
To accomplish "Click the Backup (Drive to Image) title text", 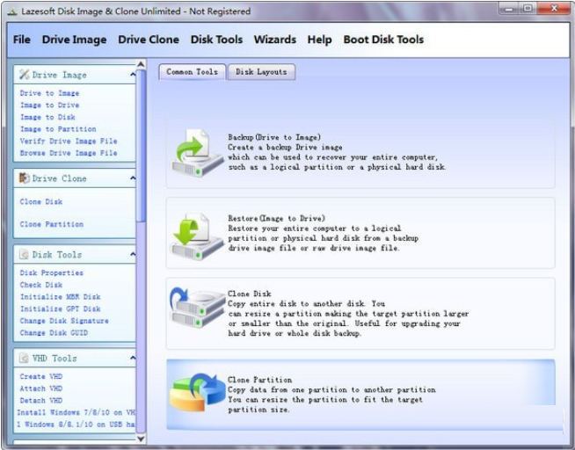I will [274, 137].
